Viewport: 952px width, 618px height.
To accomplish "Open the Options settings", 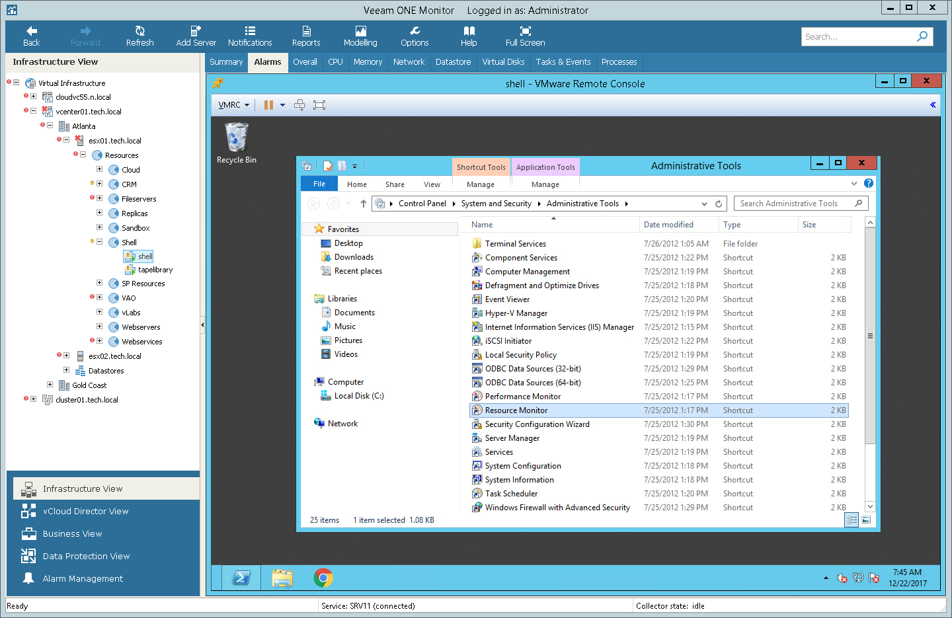I will click(415, 36).
